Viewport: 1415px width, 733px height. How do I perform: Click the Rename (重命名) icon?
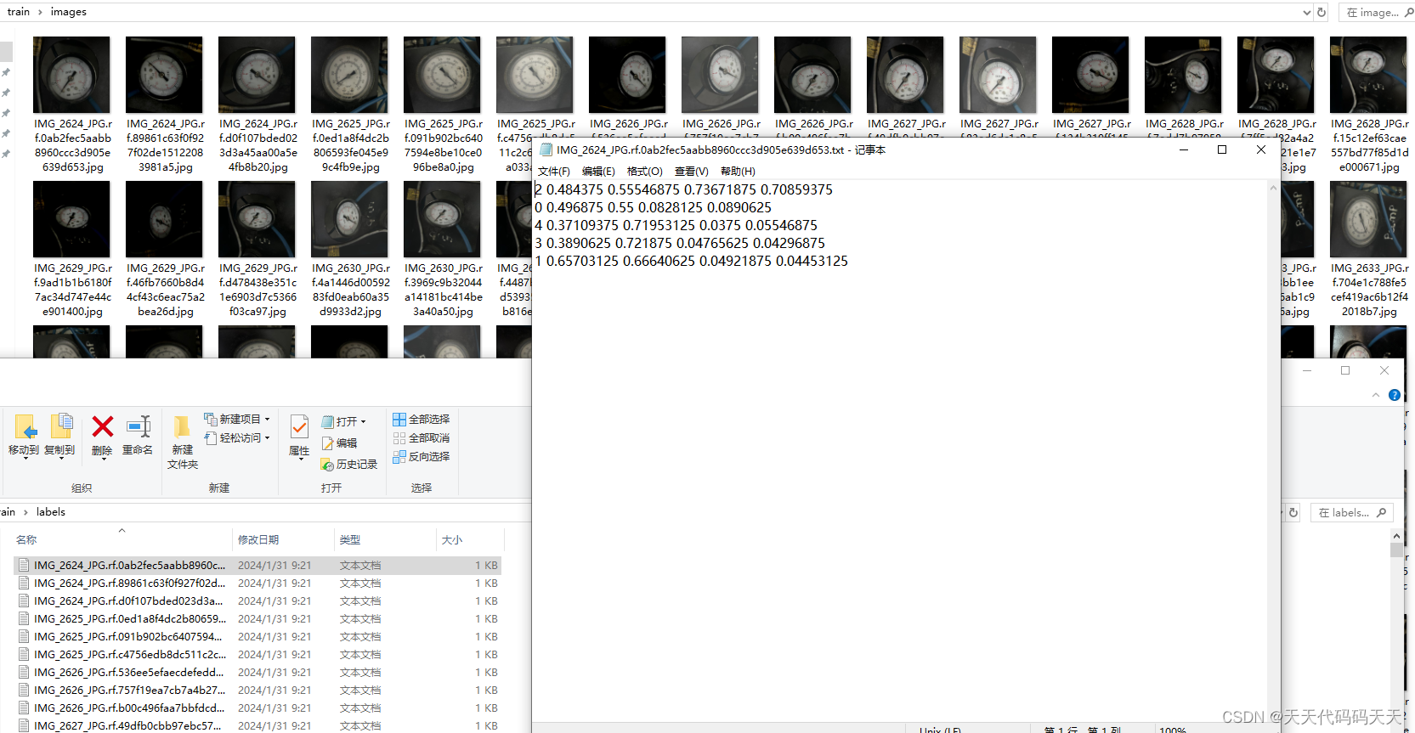tap(138, 427)
